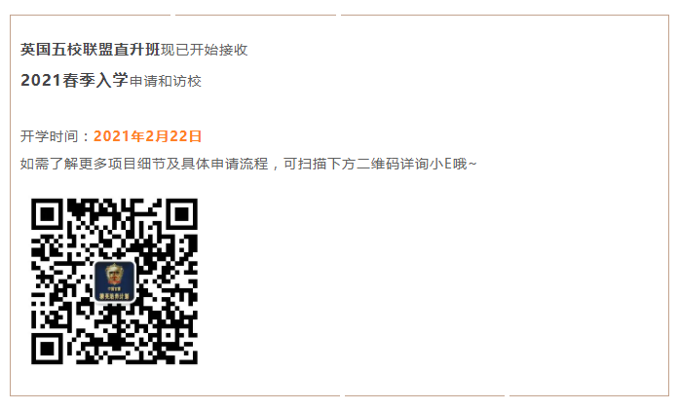The image size is (679, 410).
Task: Click the text 详询小E哦~
Action: (438, 164)
